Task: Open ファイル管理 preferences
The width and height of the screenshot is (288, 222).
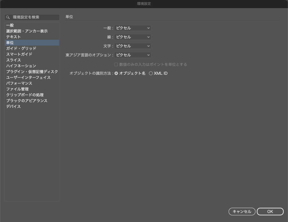Action: coord(17,89)
